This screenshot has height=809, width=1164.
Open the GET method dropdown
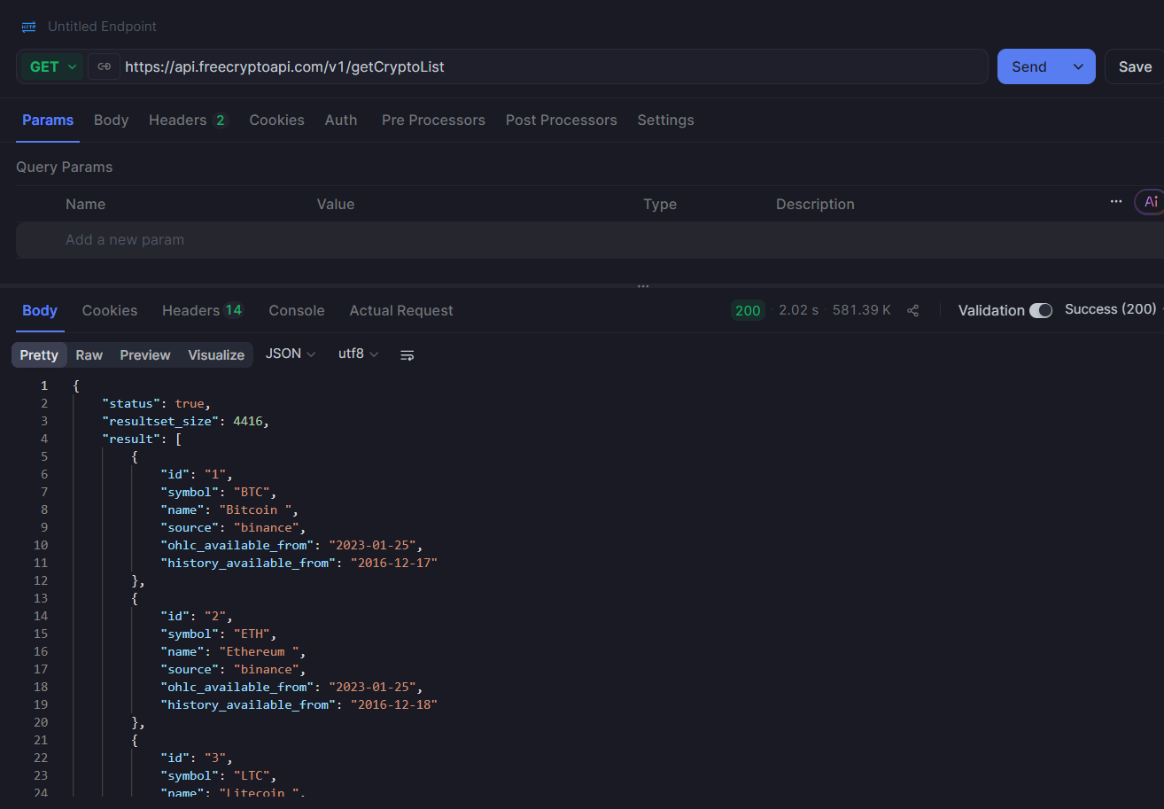pyautogui.click(x=50, y=66)
